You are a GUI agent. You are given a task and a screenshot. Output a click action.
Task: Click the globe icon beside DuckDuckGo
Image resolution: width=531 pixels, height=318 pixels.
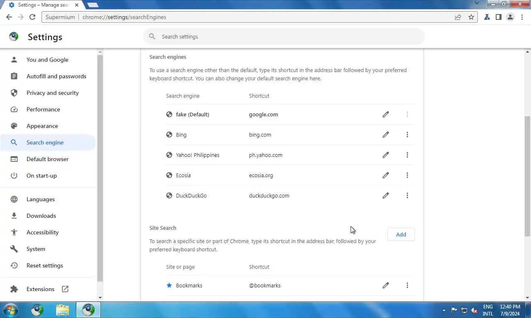pyautogui.click(x=169, y=195)
